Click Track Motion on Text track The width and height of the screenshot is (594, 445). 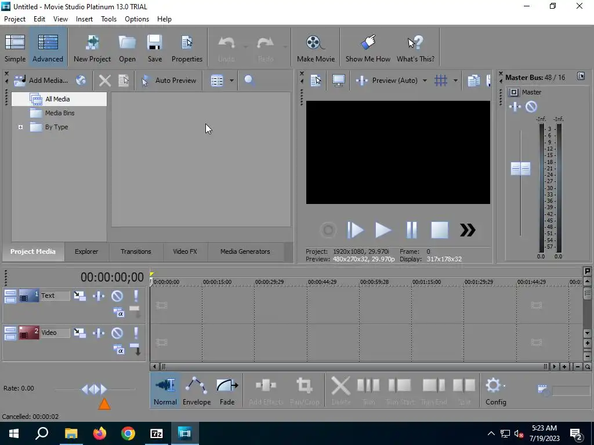coord(79,296)
